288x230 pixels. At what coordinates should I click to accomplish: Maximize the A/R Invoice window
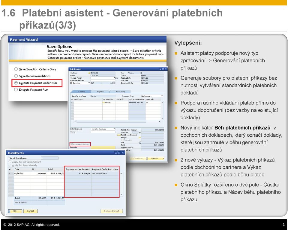click(163, 69)
